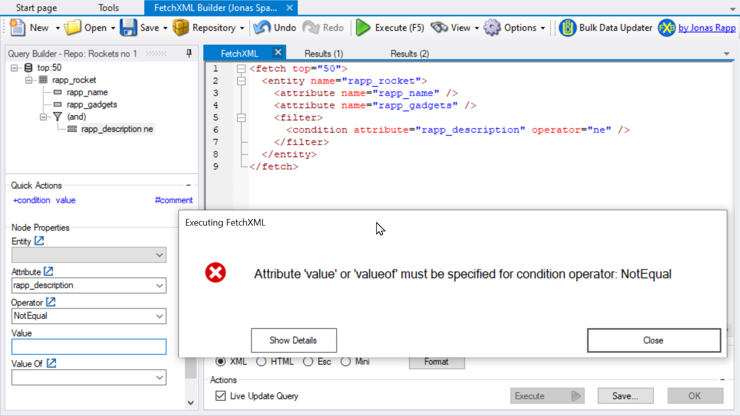Disable the Live Update Query checkbox
The image size is (740, 416).
pyautogui.click(x=220, y=395)
